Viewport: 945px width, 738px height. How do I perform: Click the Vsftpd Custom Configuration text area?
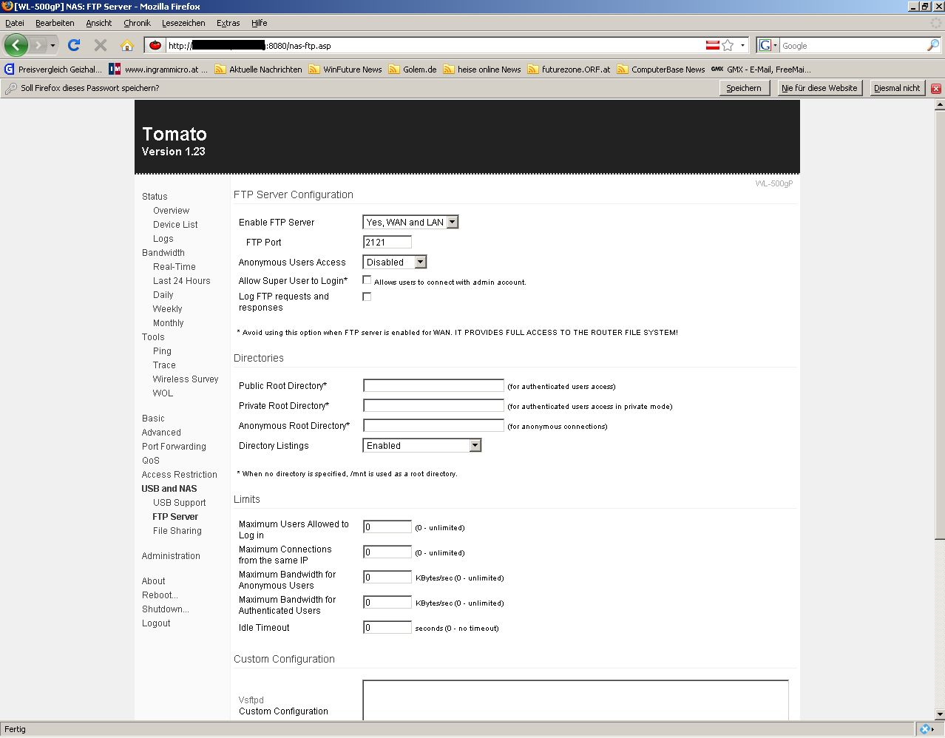point(575,700)
